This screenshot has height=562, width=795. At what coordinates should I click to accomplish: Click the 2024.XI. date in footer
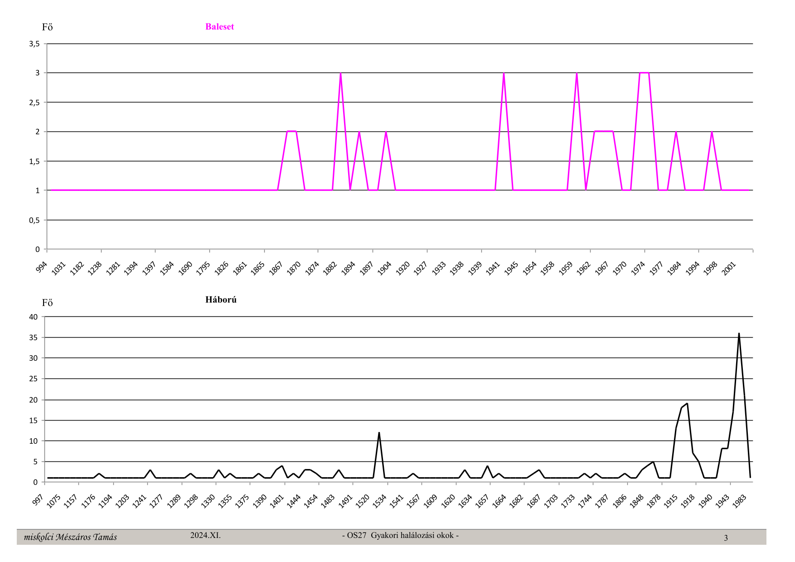point(205,535)
